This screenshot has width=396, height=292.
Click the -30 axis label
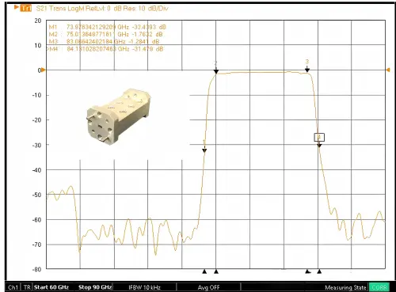click(x=36, y=145)
